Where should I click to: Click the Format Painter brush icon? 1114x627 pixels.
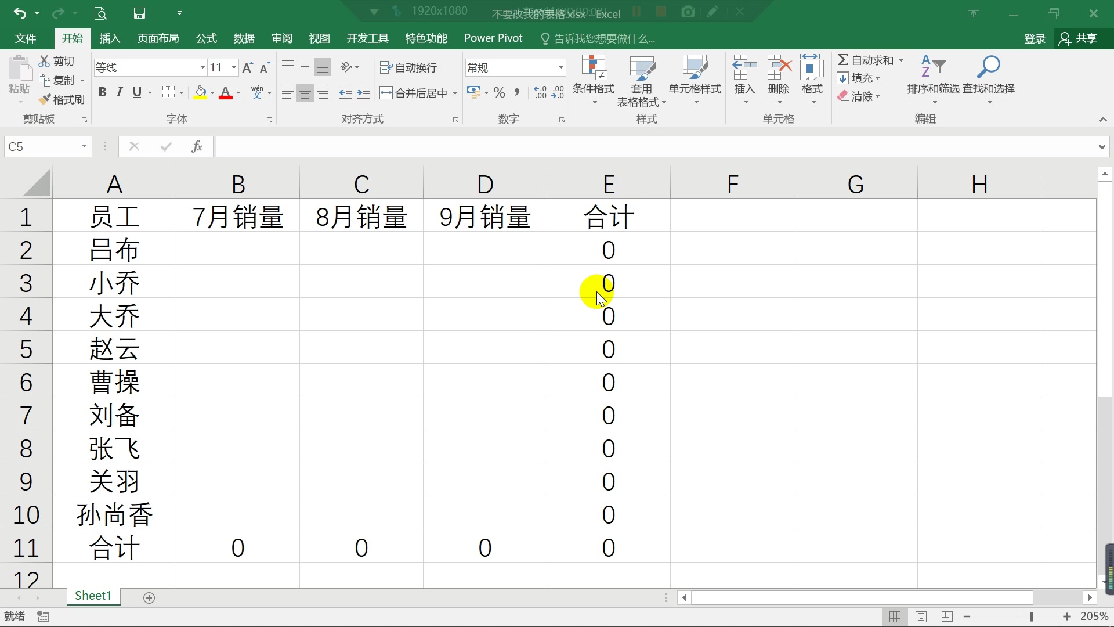click(x=45, y=100)
